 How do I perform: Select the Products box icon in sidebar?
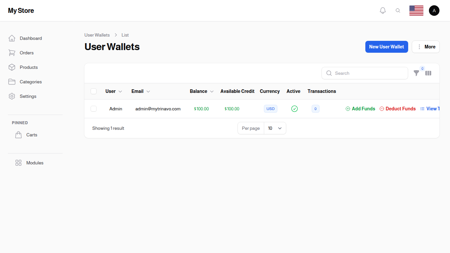click(x=12, y=67)
